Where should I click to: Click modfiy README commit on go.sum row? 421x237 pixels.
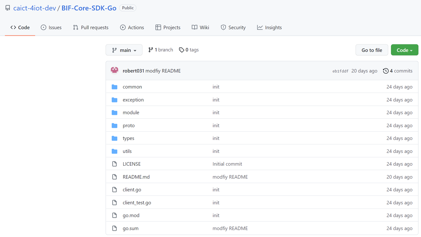coord(230,228)
